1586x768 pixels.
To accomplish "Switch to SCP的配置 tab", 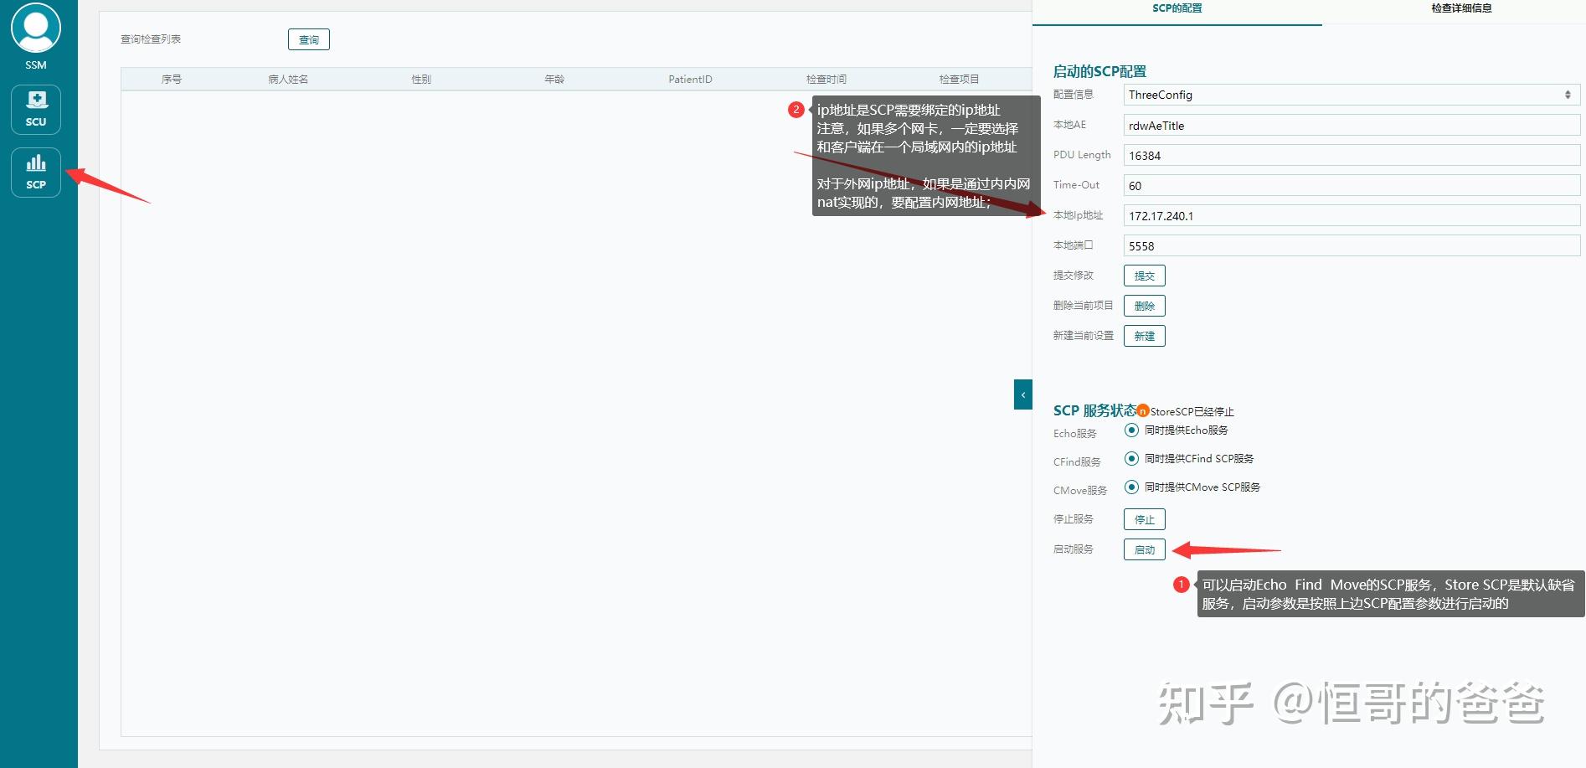I will 1177,8.
